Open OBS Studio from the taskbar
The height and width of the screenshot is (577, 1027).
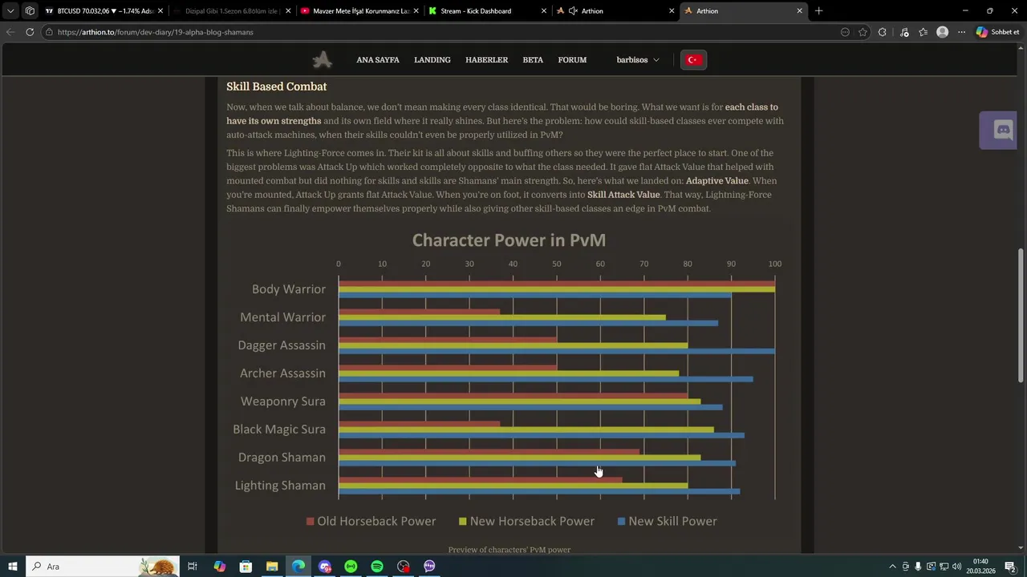click(x=403, y=567)
